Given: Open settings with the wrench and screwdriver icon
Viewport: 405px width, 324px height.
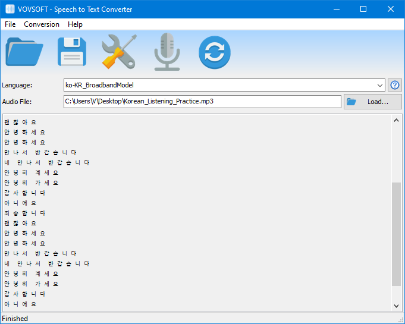Looking at the screenshot, I should [x=119, y=52].
